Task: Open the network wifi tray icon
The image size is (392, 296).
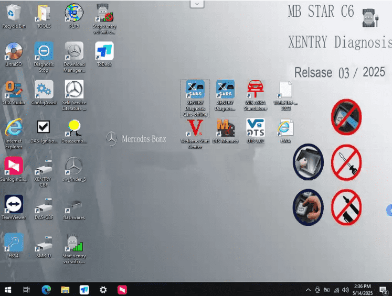Action: tap(336, 290)
